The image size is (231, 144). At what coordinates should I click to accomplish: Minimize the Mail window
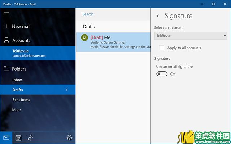point(202,4)
